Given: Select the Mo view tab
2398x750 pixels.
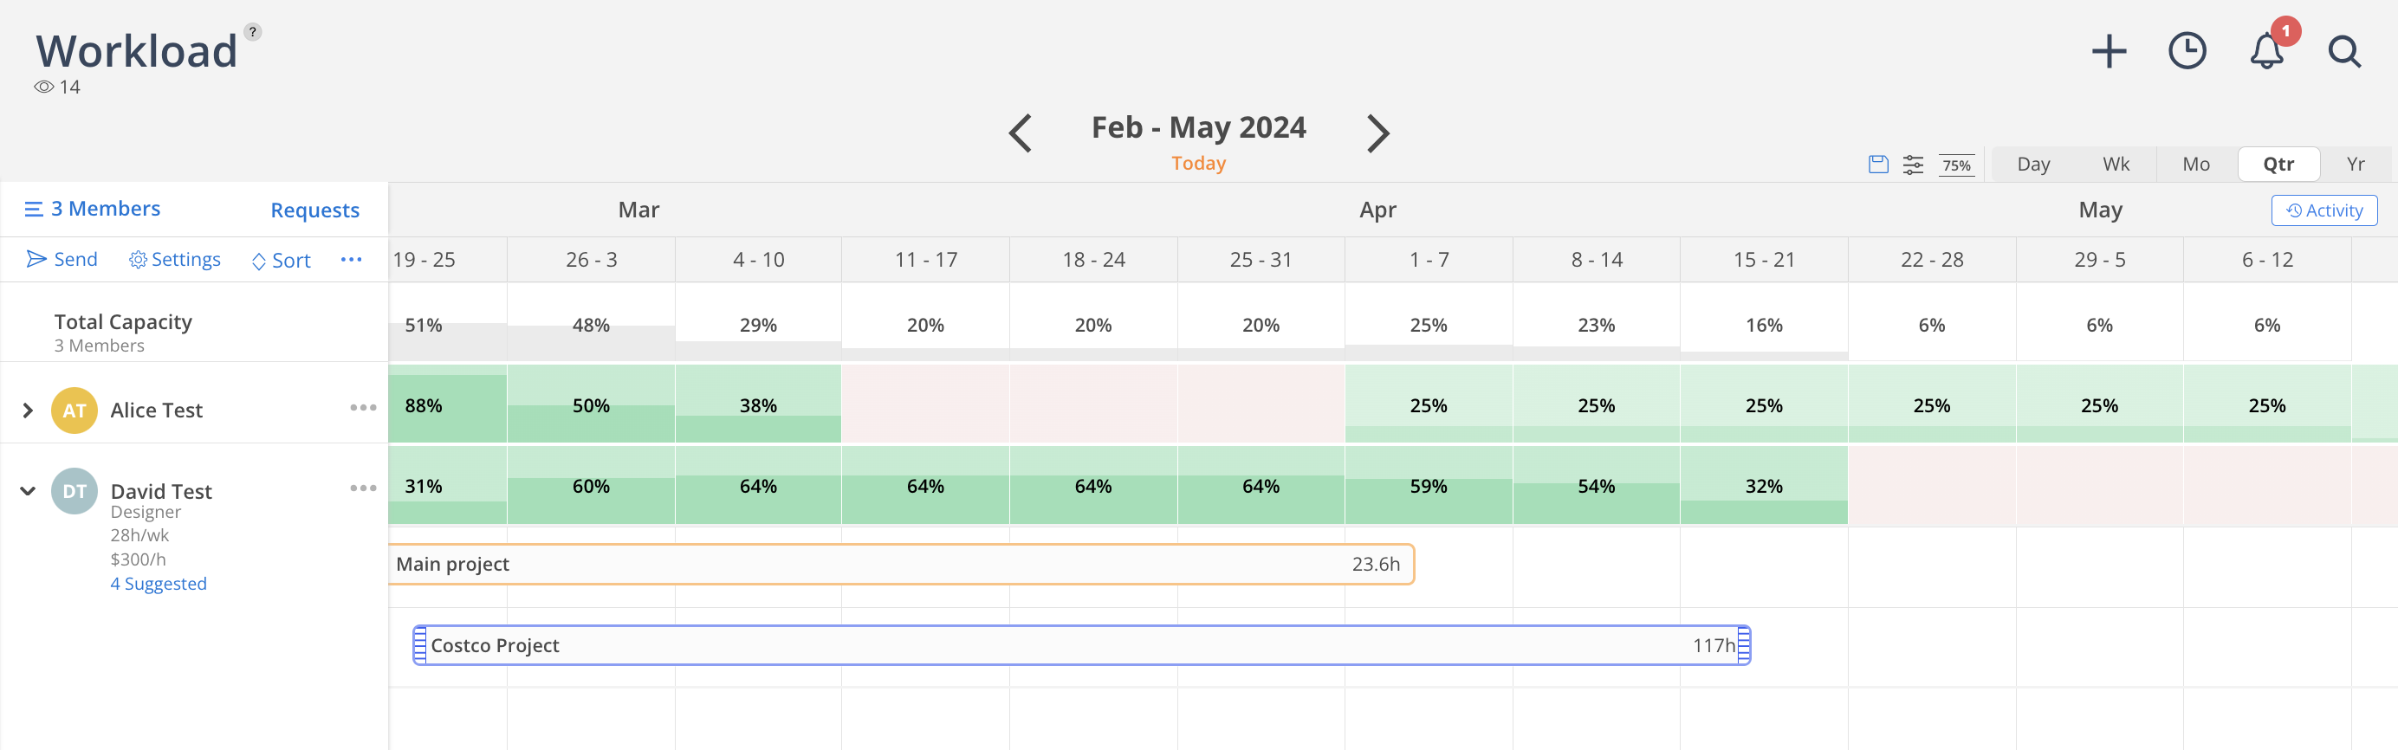Looking at the screenshot, I should 2196,164.
